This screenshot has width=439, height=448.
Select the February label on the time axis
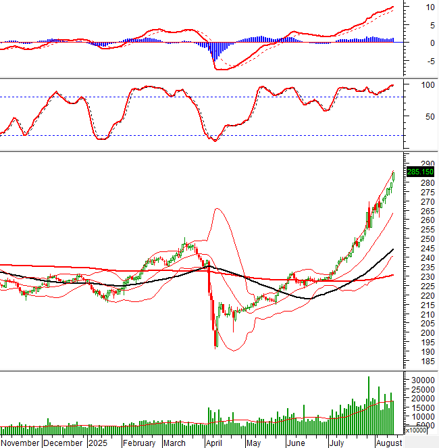point(139,443)
